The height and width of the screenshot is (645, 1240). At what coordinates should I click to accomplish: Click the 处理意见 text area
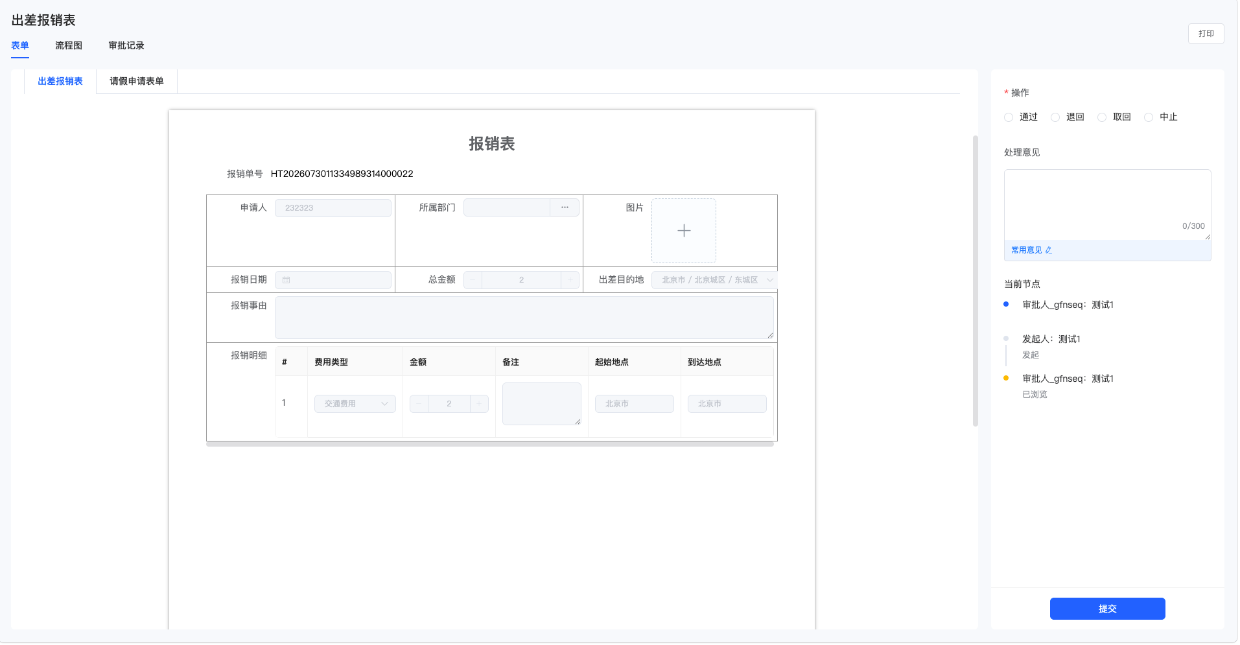1107,205
